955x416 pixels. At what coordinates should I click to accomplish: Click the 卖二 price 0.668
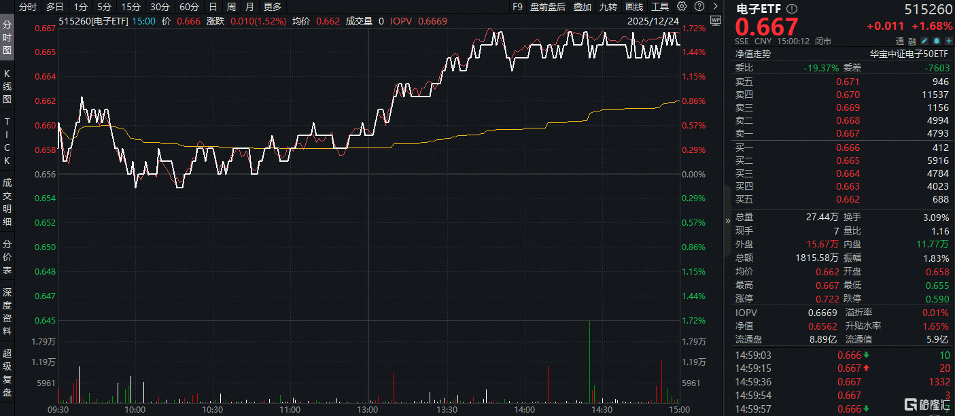coord(848,120)
